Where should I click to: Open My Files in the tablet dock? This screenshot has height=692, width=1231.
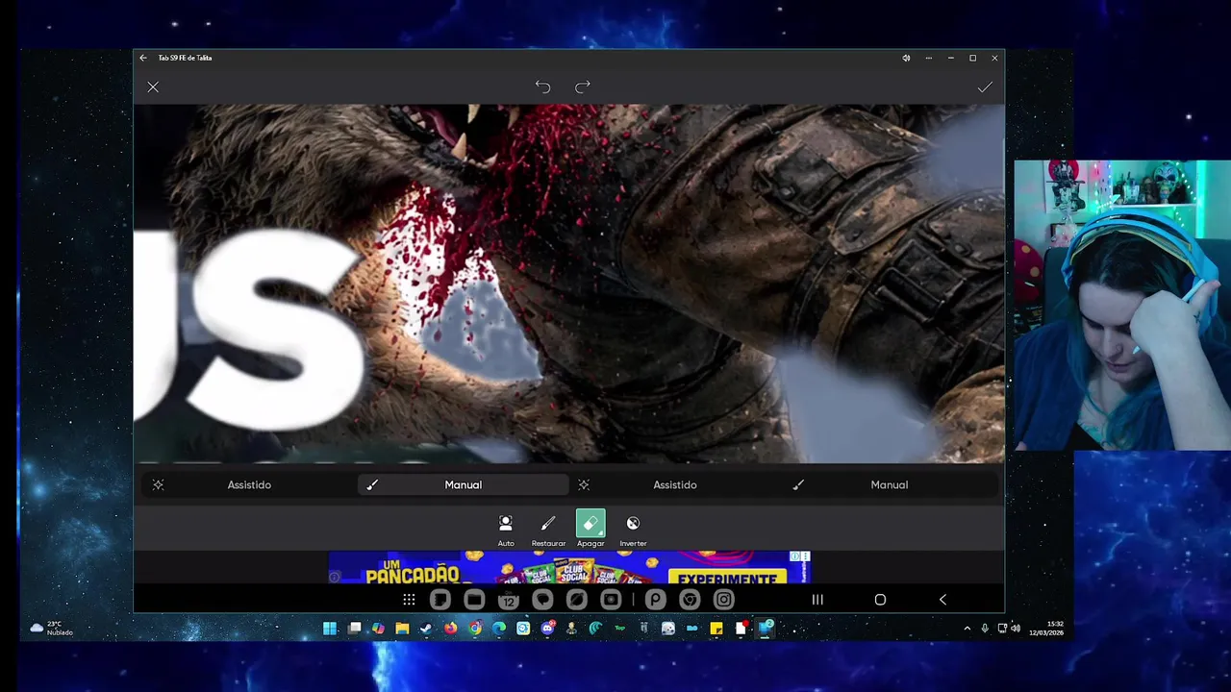point(474,600)
